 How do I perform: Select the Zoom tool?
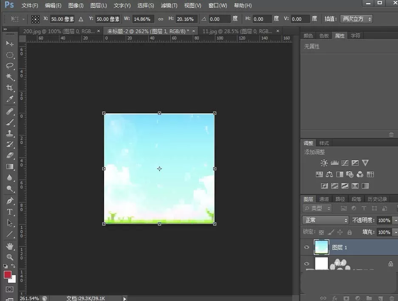(x=10, y=257)
